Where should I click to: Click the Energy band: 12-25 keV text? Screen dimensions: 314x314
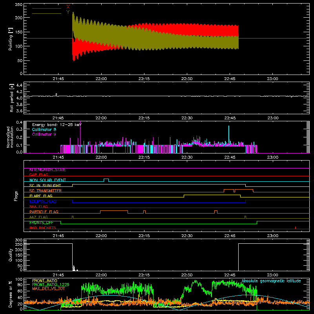tap(57, 125)
